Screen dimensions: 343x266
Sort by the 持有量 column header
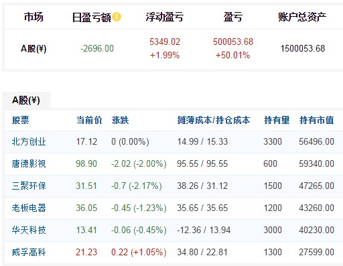[277, 120]
